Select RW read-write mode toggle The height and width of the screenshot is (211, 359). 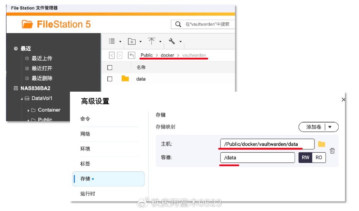pos(306,158)
